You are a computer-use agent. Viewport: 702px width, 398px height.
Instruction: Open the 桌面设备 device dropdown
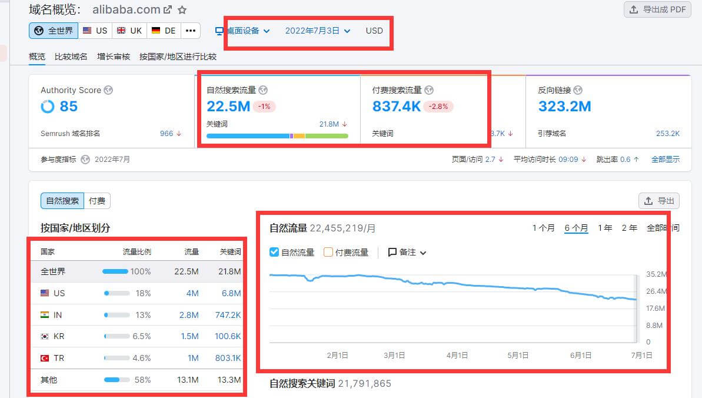coord(242,31)
